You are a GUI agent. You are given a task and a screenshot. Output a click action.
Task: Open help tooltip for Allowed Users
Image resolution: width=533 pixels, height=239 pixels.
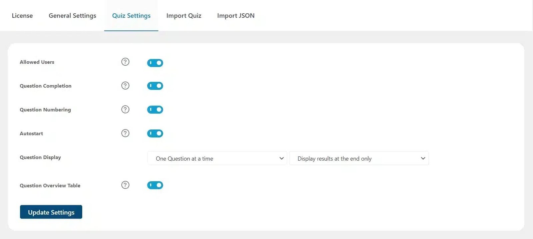pos(125,62)
